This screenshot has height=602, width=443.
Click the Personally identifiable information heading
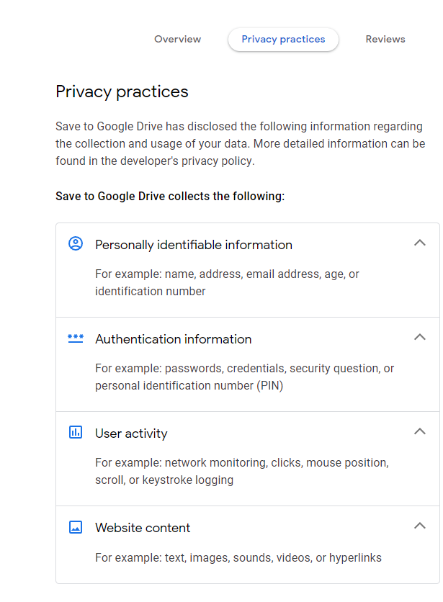[194, 245]
